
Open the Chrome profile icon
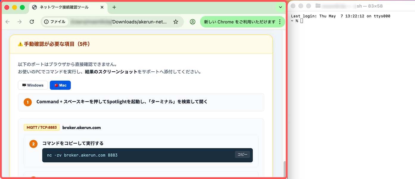tap(193, 22)
